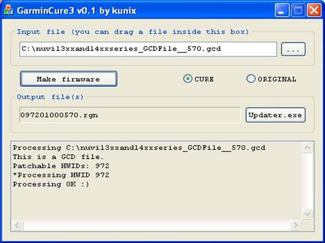The image size is (325, 243).
Task: Click the GarminCure3 app icon in title bar
Action: tap(8, 10)
